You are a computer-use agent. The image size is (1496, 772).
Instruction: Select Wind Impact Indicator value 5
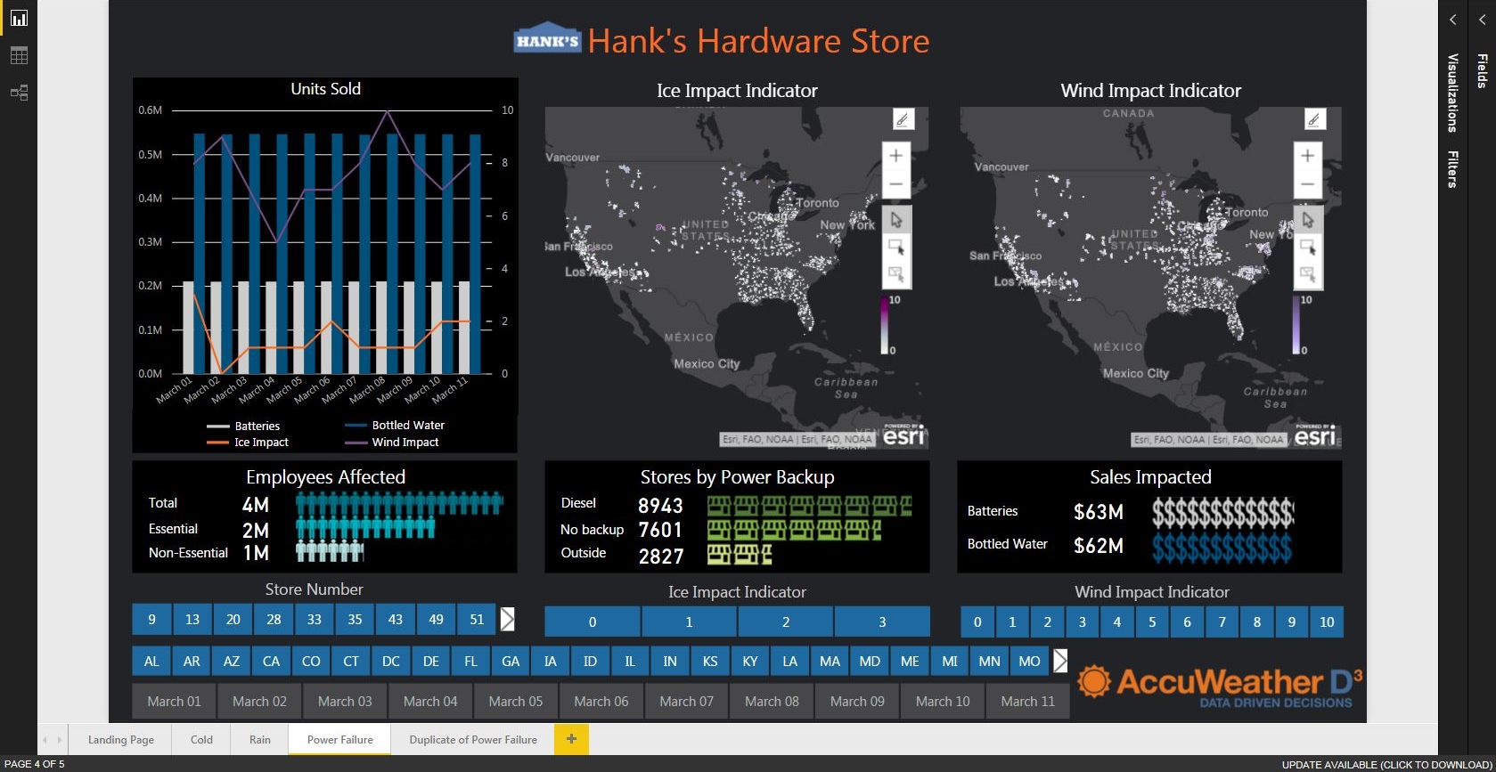(1152, 622)
